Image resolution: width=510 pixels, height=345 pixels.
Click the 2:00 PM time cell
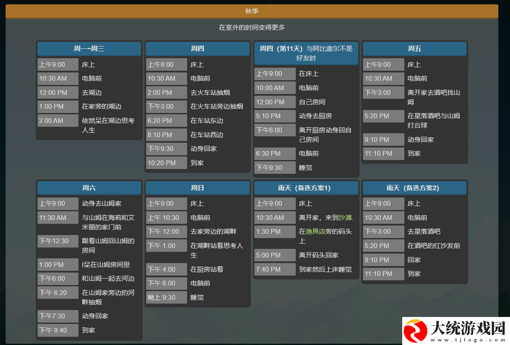(x=166, y=92)
